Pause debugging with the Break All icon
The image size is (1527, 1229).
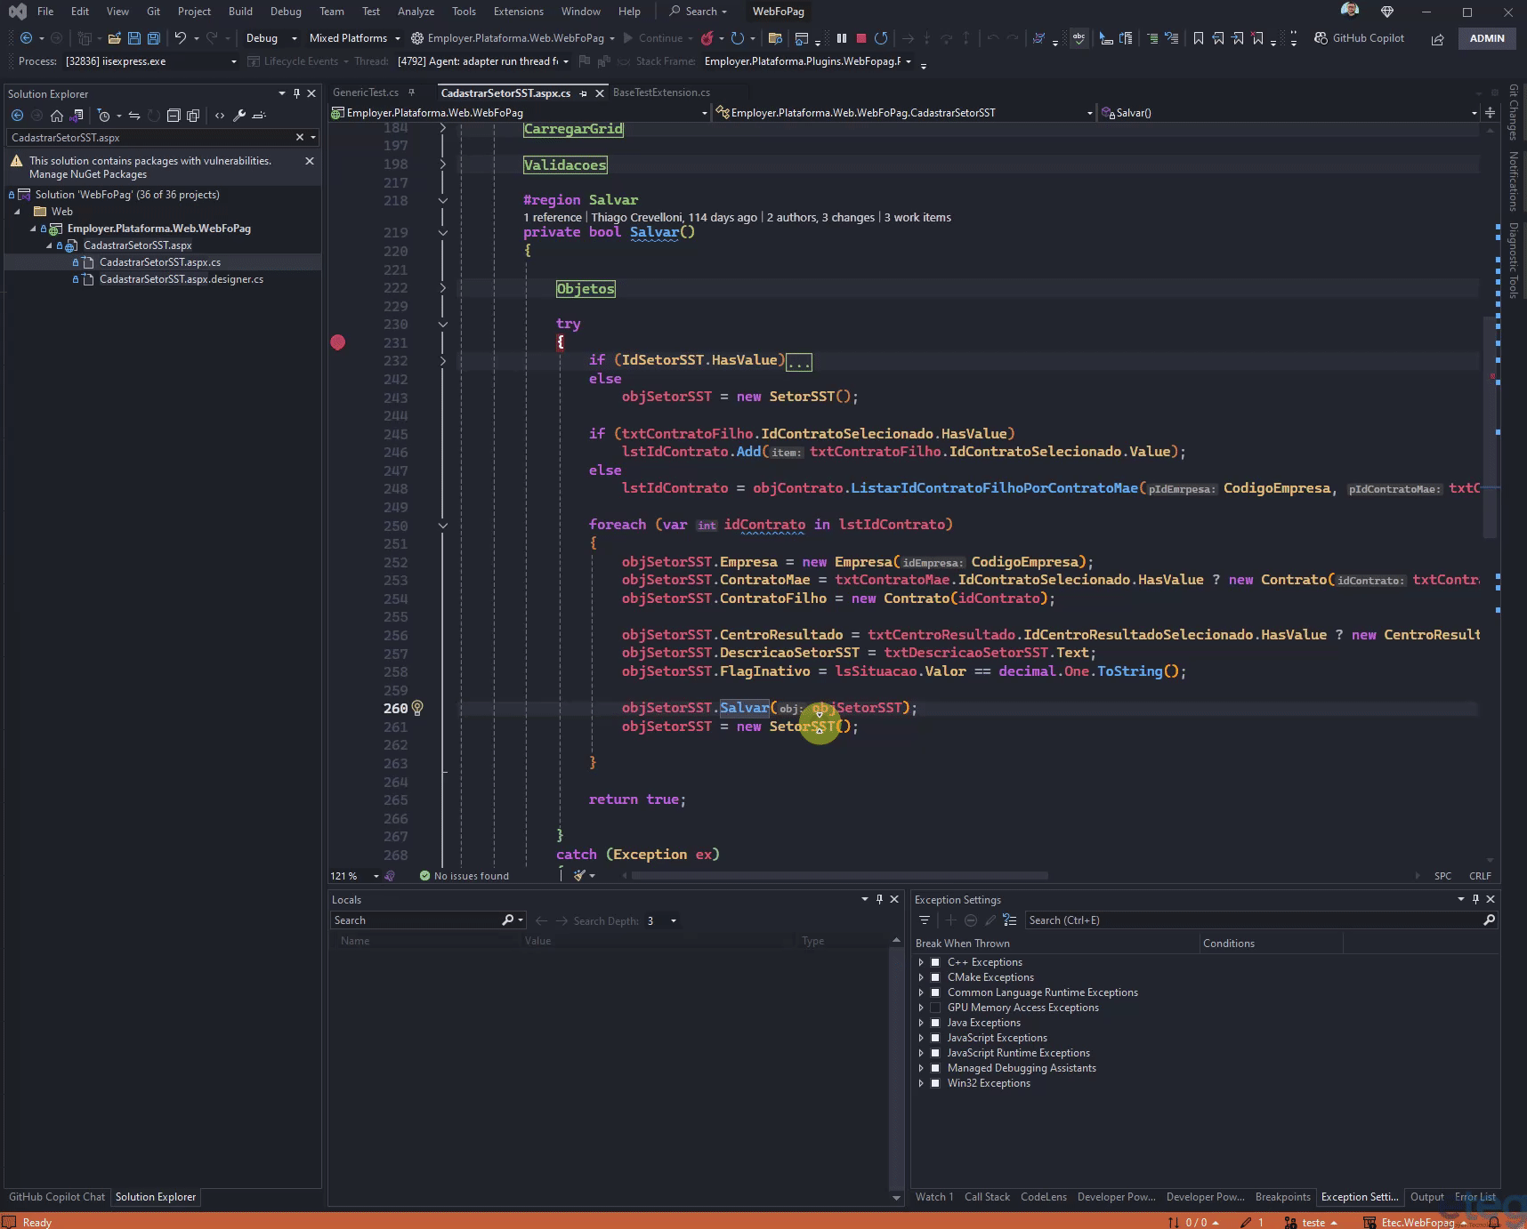(842, 38)
